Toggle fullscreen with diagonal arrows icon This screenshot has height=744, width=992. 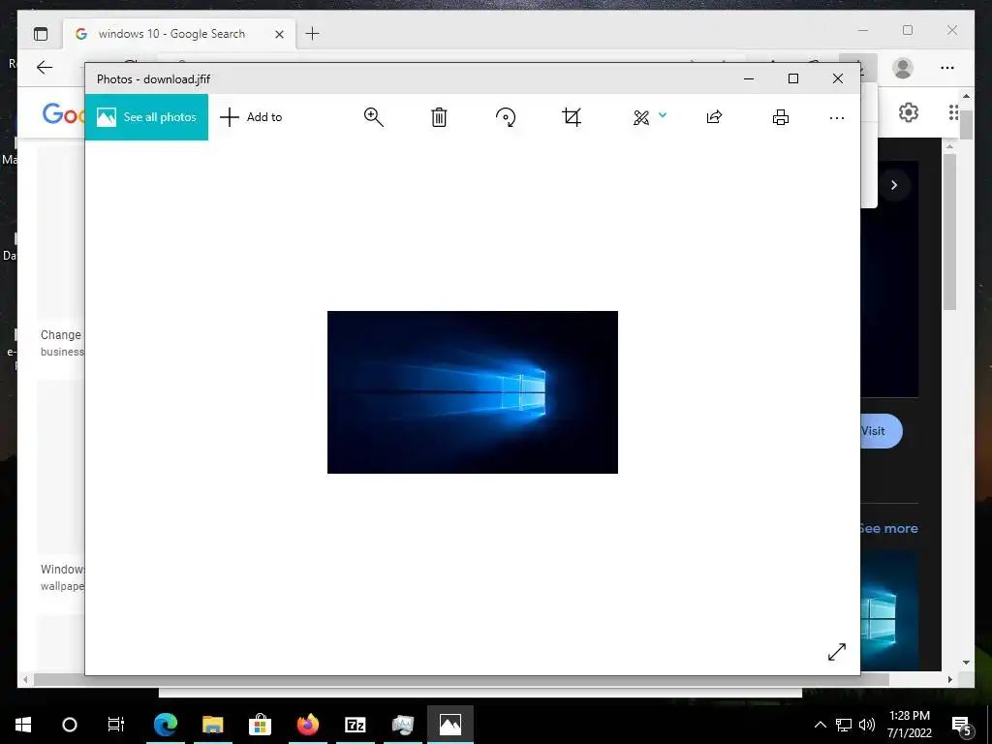coord(836,652)
